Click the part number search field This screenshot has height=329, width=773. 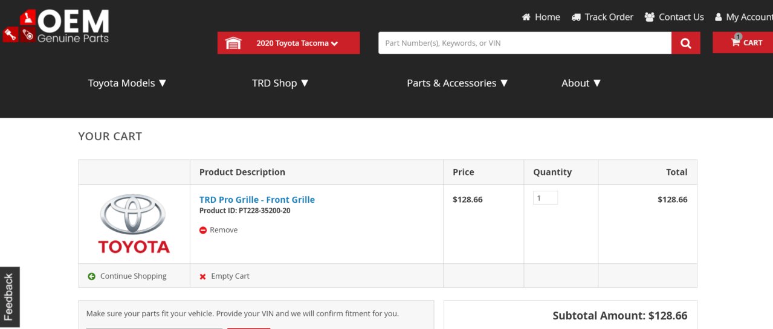point(525,43)
